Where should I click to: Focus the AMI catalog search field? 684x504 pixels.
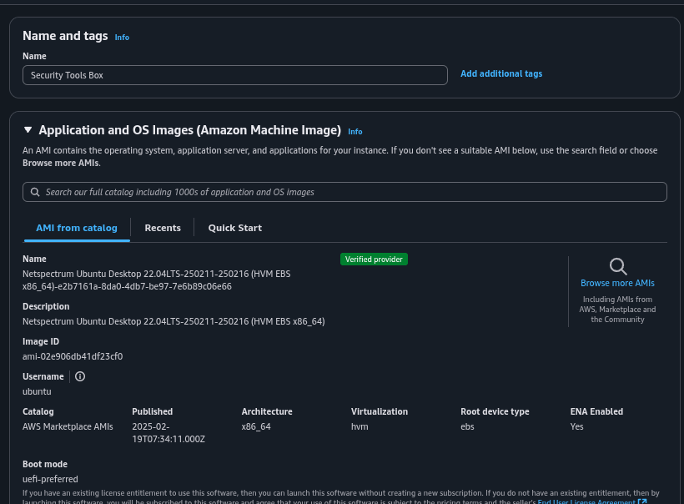(x=350, y=192)
